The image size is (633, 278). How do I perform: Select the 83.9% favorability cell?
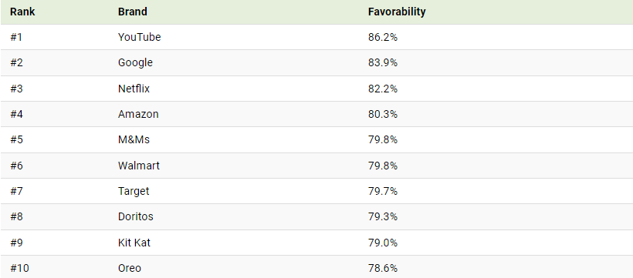pos(383,63)
